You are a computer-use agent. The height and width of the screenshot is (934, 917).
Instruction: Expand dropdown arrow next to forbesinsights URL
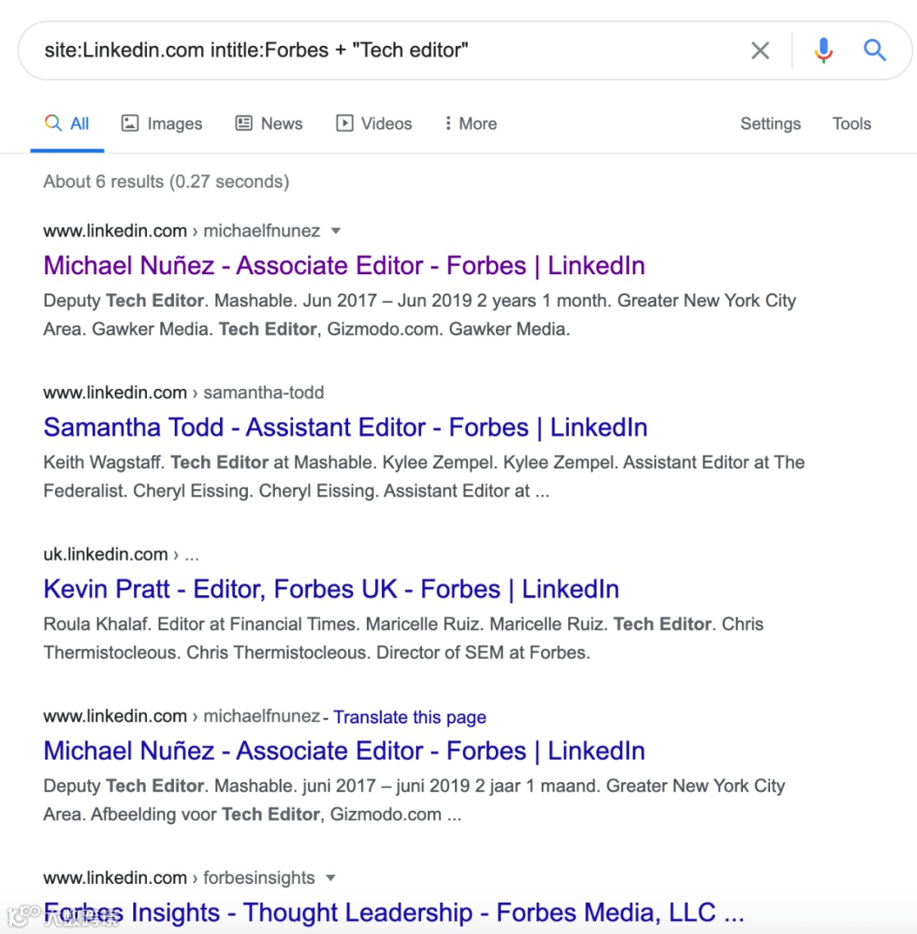330,878
